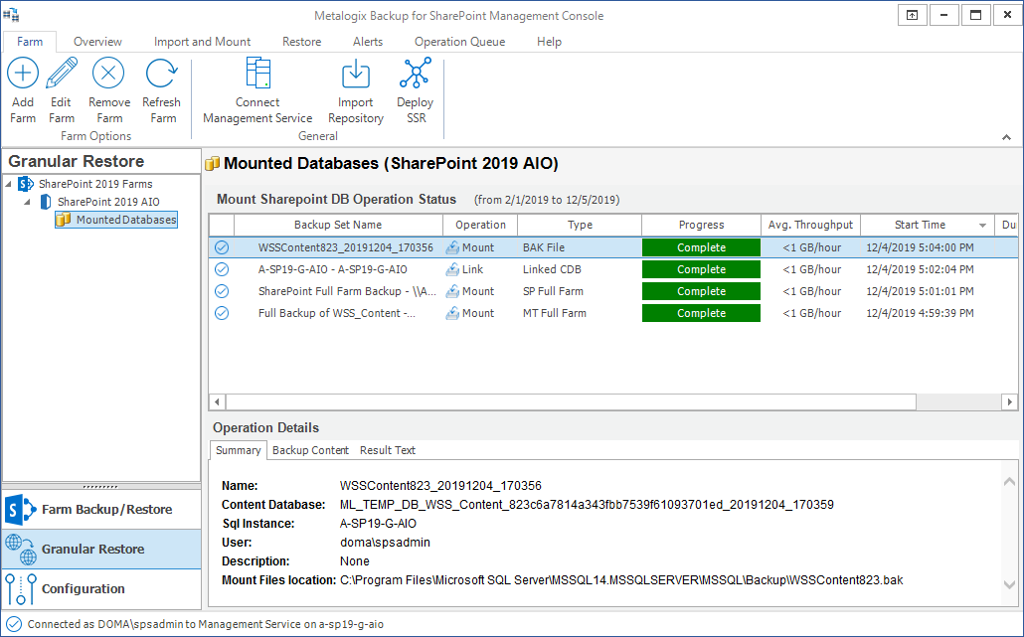Click the Configuration pane icon
Screen dimensions: 1024x637
coord(20,588)
